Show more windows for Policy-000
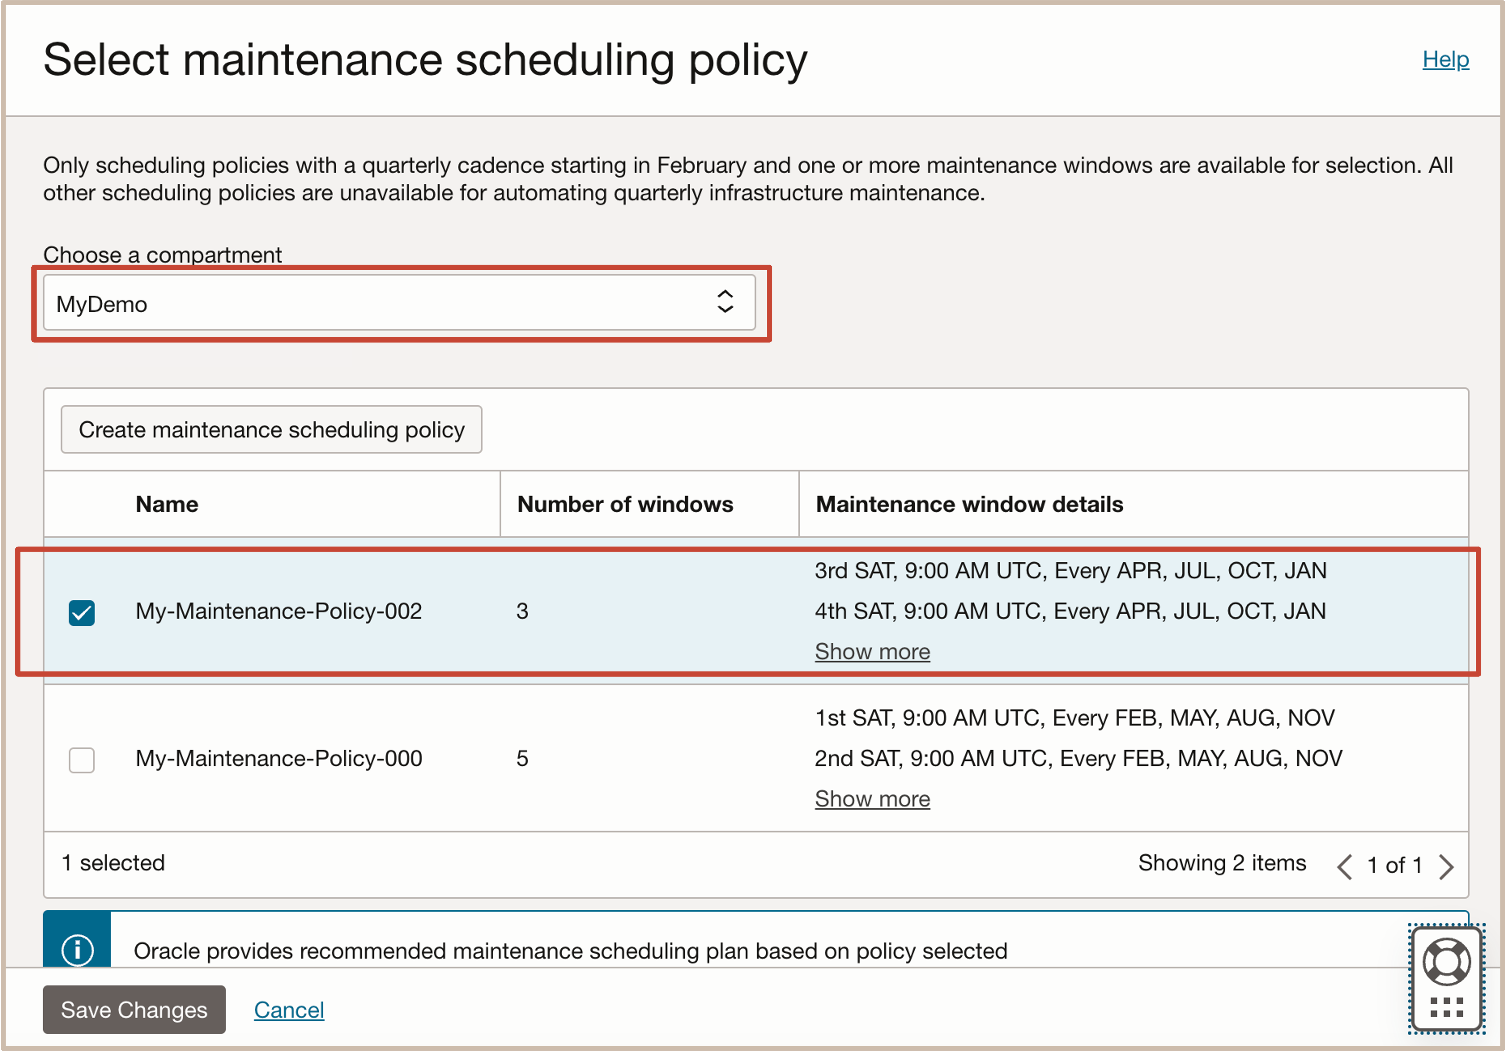This screenshot has width=1506, height=1051. (872, 798)
